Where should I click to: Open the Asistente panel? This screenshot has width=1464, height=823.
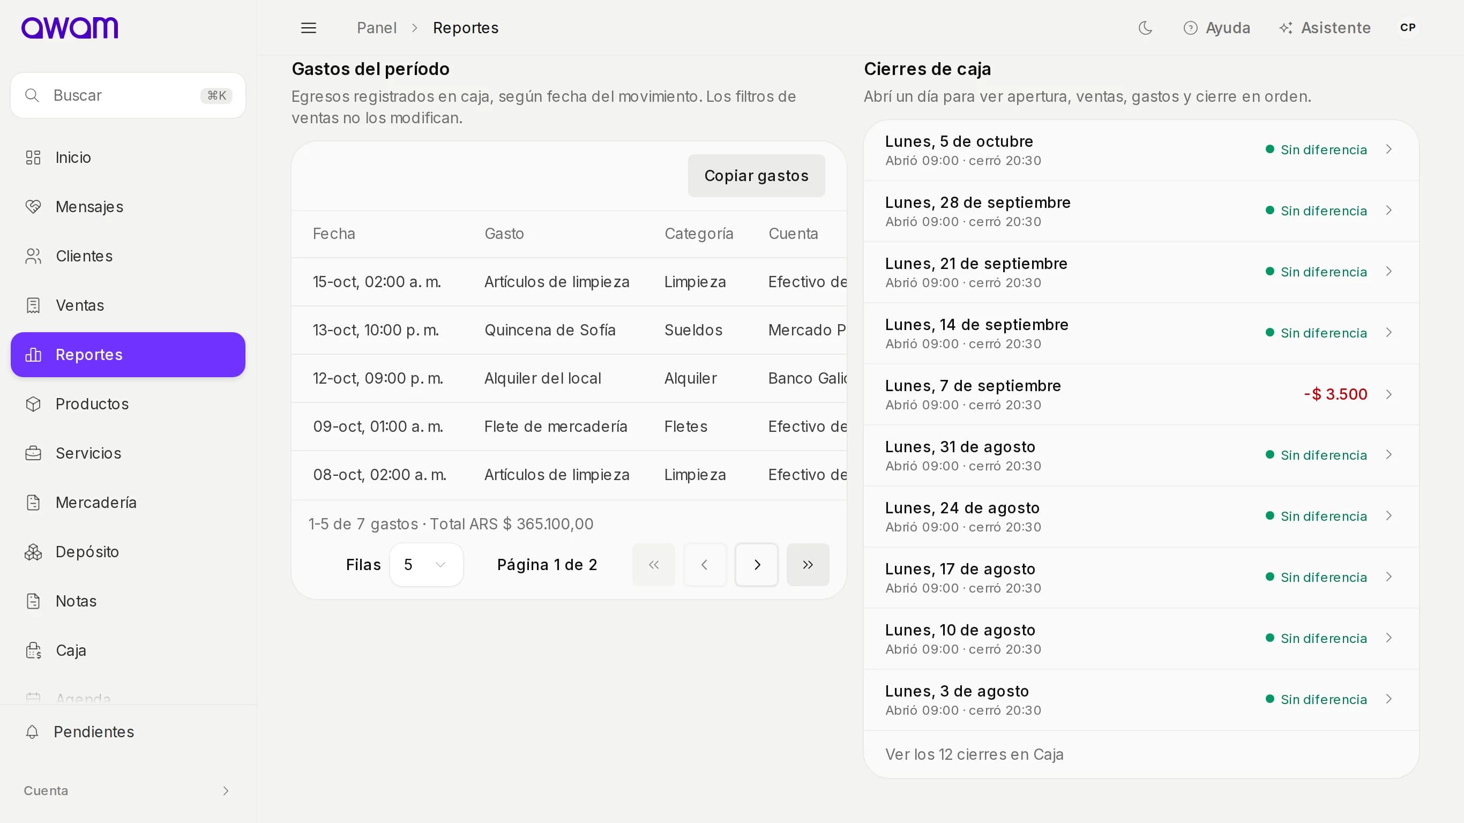click(1325, 28)
